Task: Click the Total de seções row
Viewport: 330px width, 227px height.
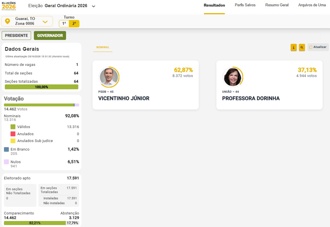Action: pos(42,73)
